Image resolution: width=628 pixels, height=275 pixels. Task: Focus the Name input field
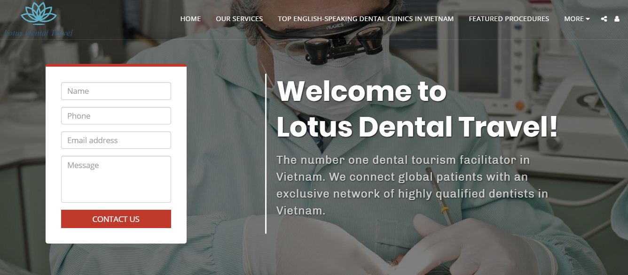(x=116, y=91)
